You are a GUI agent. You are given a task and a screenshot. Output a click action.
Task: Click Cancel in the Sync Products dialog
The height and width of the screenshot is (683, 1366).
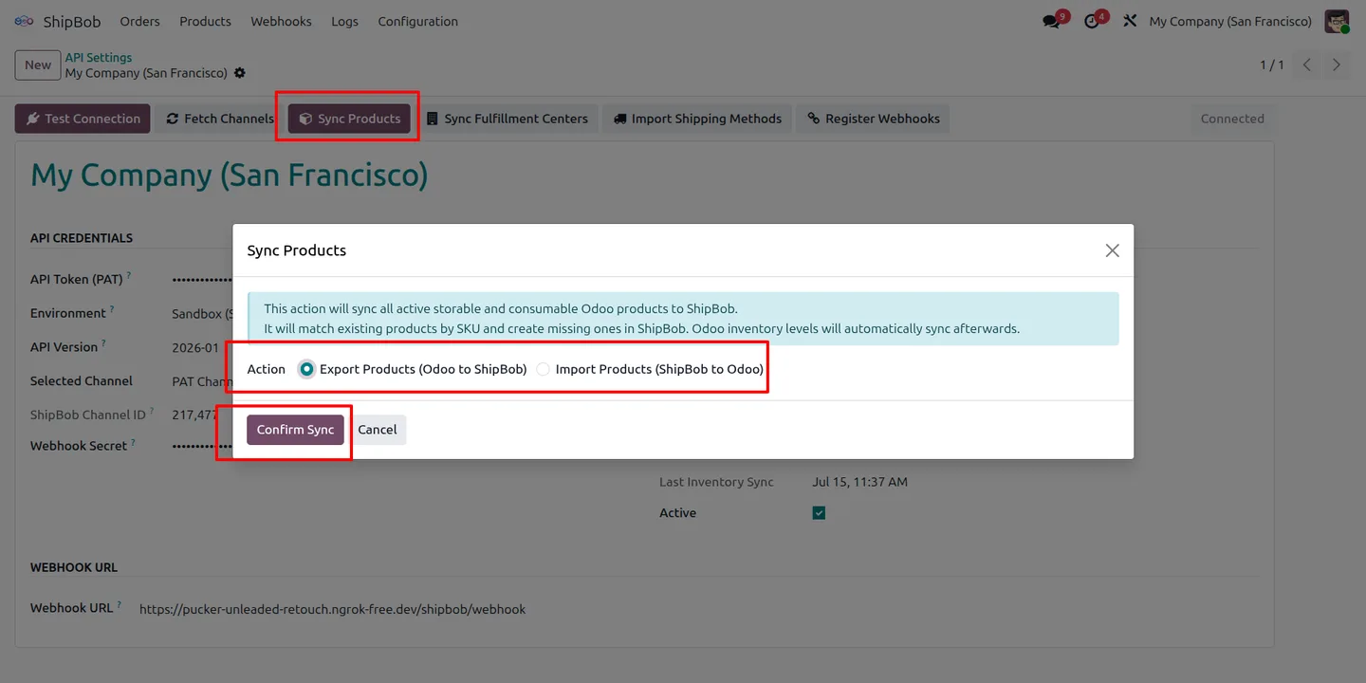377,430
